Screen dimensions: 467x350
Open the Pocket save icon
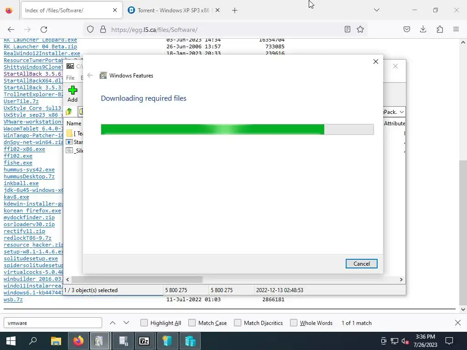click(x=407, y=29)
